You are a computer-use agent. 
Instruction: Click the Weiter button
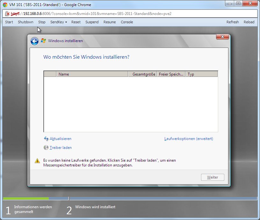tap(213, 177)
